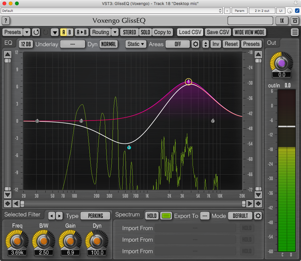Open spectrum Mode DEFAULT selector
Screen dimensions: 301x261
tap(240, 216)
